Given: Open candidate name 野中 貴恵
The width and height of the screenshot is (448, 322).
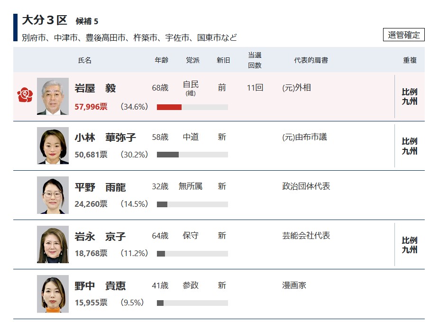Looking at the screenshot, I should [100, 285].
